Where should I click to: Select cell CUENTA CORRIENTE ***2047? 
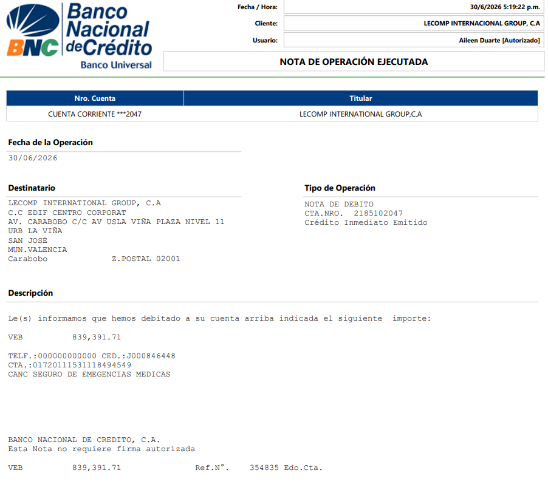(x=95, y=114)
